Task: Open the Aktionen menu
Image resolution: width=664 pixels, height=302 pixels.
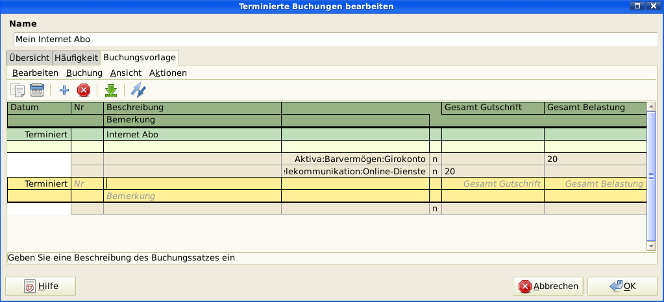Action: pyautogui.click(x=168, y=73)
